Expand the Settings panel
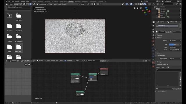The width and height of the screenshot is (186, 104). coord(159,62)
